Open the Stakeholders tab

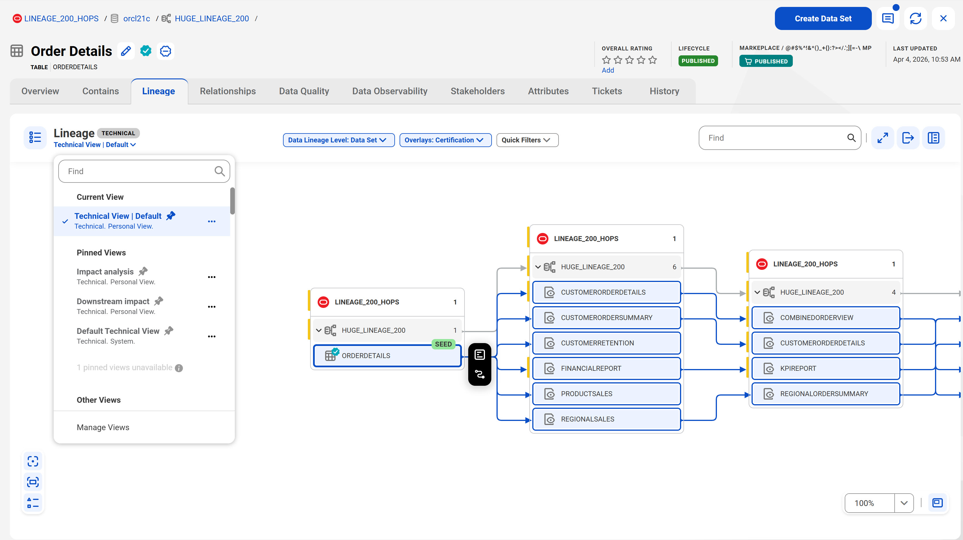click(477, 91)
